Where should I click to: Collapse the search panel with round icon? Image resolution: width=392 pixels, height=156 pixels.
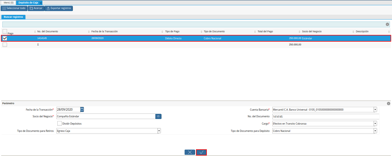pos(387,24)
